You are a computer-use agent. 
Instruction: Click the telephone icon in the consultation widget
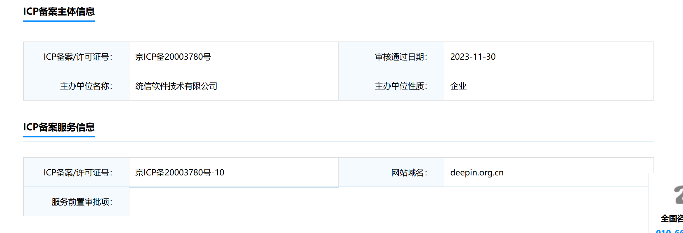678,195
